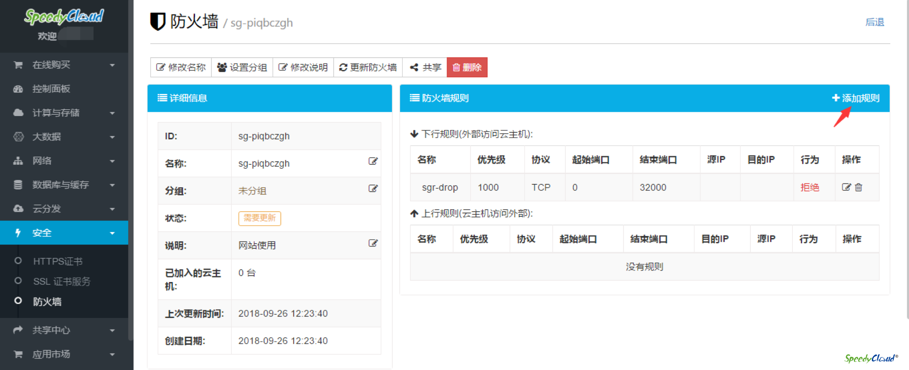Click the shield icon next to 防火墙 title
Screen dimensions: 909x370
click(x=158, y=21)
